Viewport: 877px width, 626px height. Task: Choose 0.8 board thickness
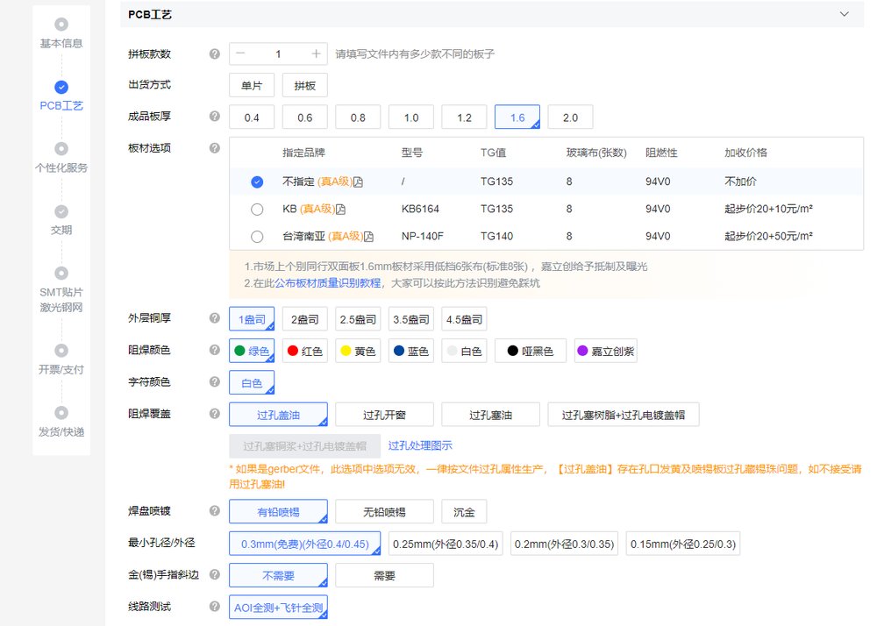tap(358, 117)
